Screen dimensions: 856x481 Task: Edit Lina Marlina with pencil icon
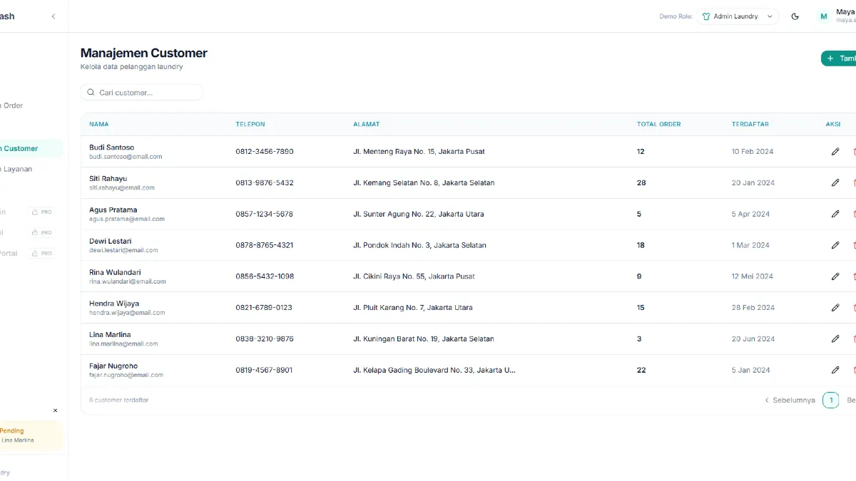[835, 338]
